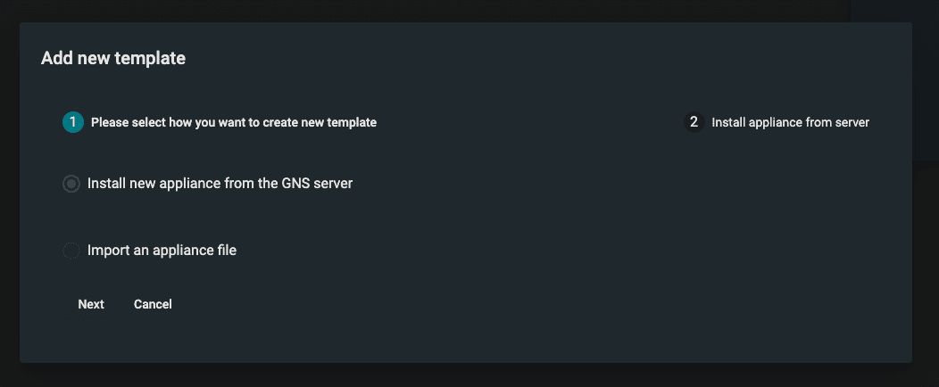Choose the GNS server appliance install option
This screenshot has width=939, height=387.
pyautogui.click(x=71, y=184)
